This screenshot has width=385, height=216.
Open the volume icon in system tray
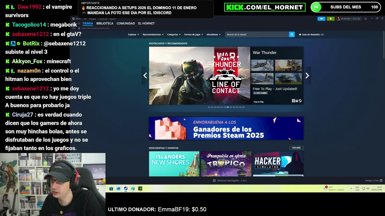click(368, 188)
